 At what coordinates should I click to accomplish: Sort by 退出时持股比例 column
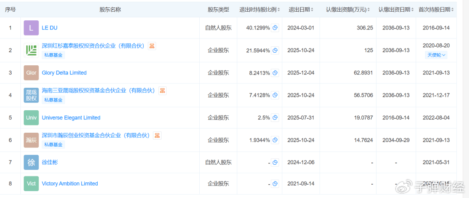point(260,10)
